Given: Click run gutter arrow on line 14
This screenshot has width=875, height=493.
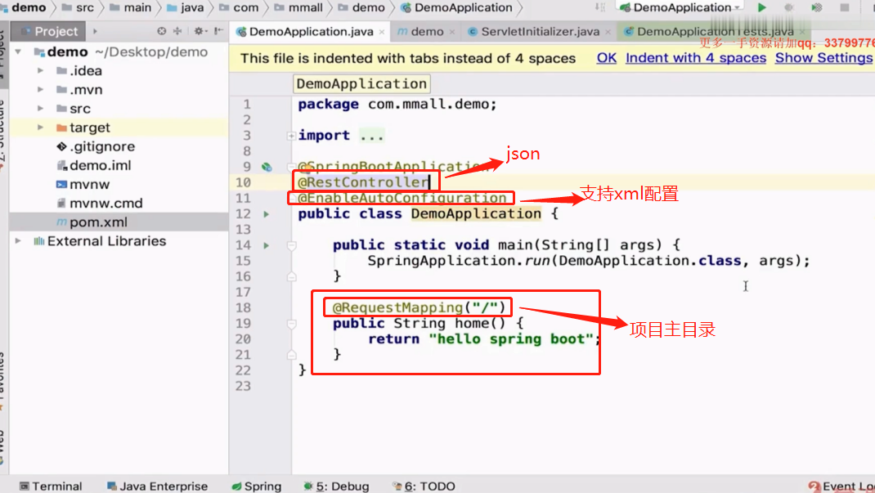Looking at the screenshot, I should pos(267,245).
